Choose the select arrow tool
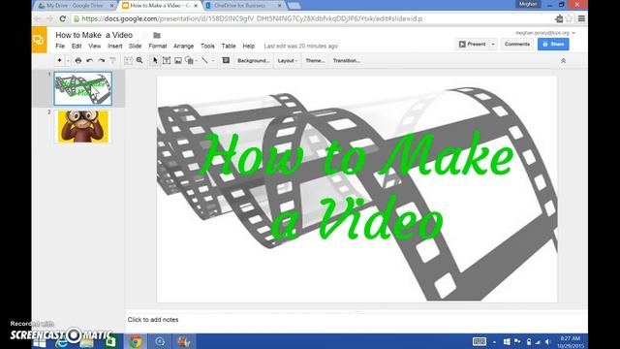The image size is (620, 349). (155, 60)
